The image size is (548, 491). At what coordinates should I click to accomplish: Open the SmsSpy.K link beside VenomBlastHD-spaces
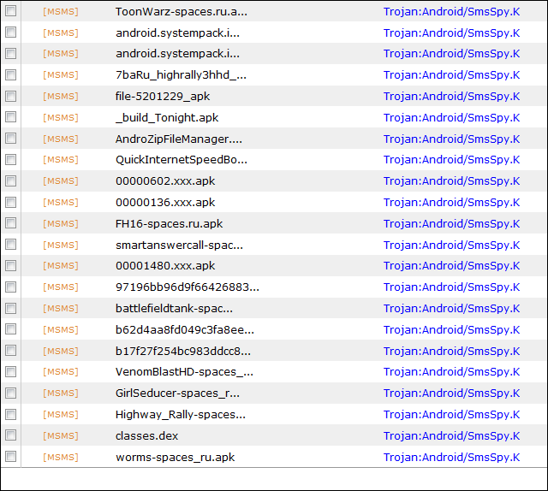[x=451, y=372]
